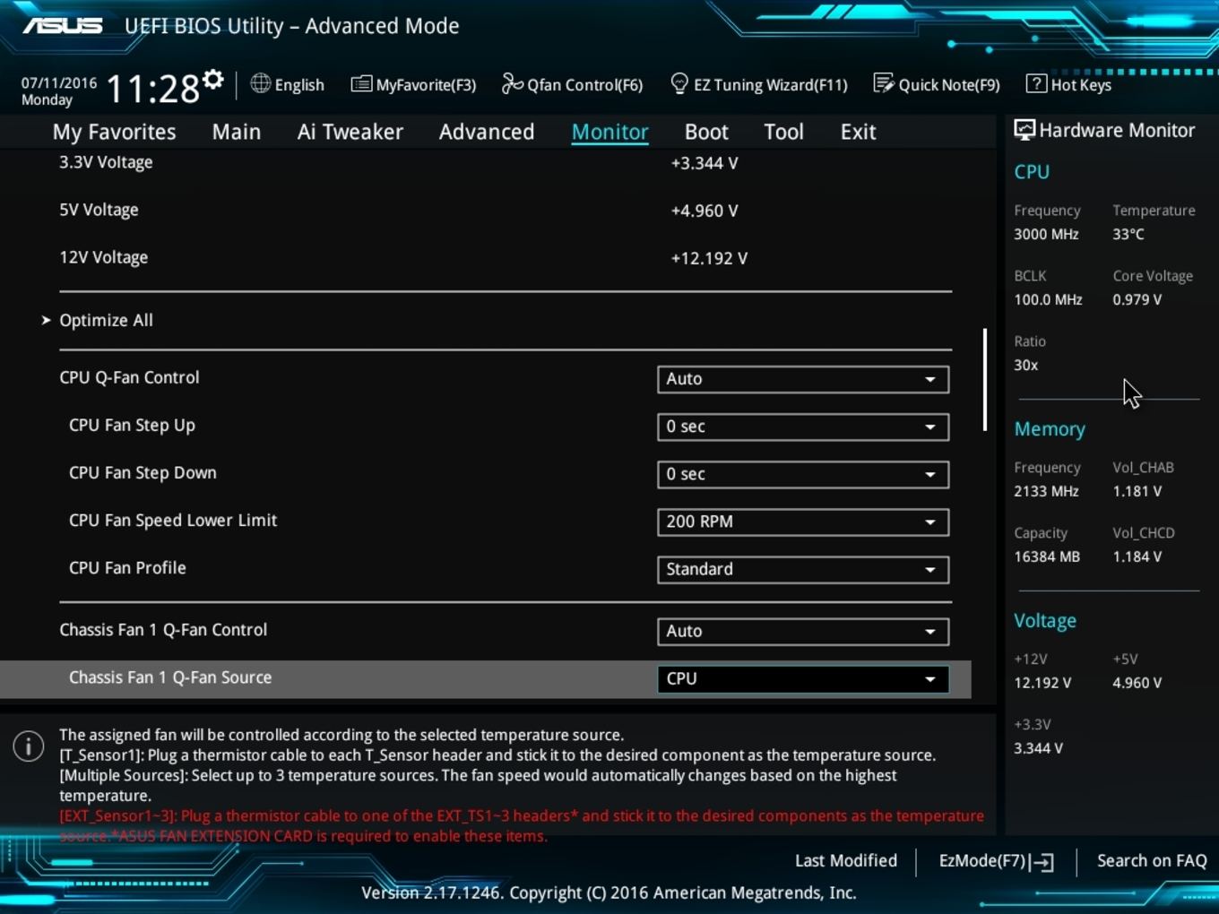Click CPU Fan Step Down label
Image resolution: width=1219 pixels, height=914 pixels.
[x=143, y=473]
